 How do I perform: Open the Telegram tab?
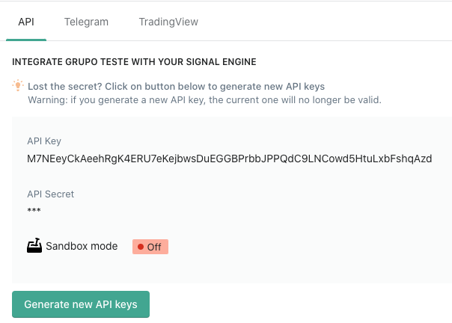[x=86, y=22]
